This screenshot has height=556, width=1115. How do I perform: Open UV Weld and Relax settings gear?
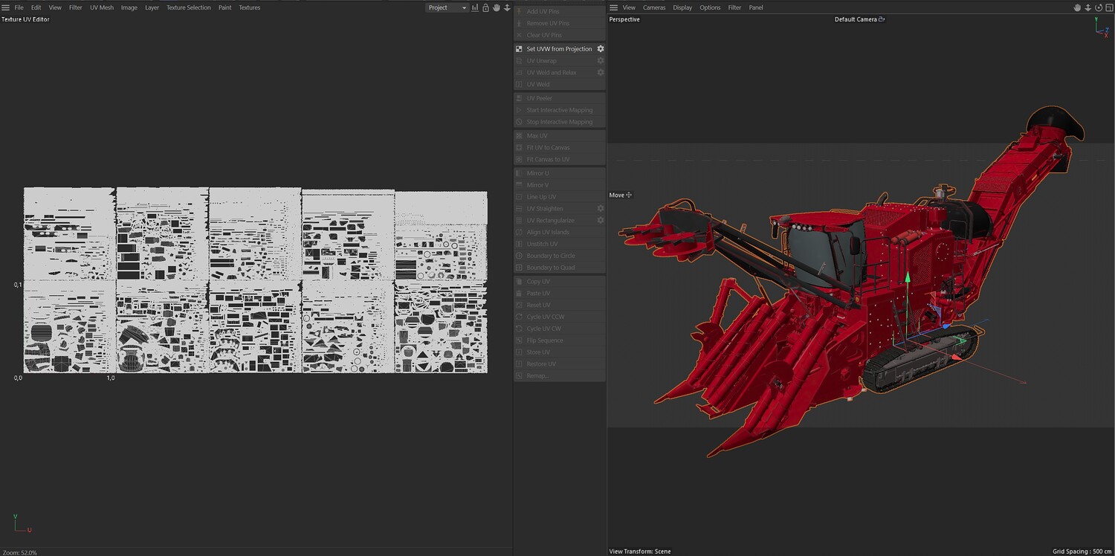click(601, 73)
